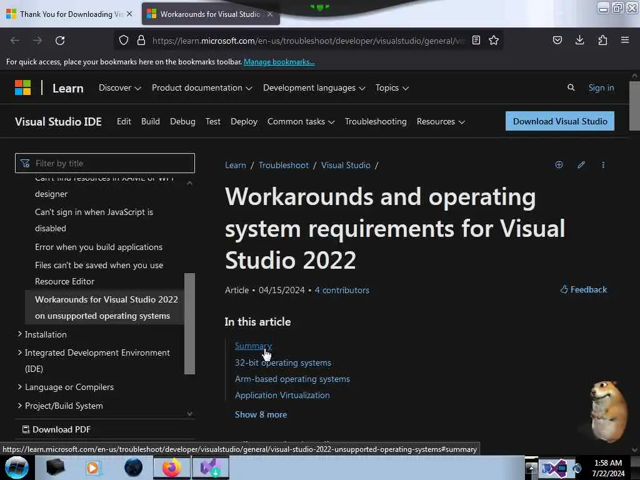This screenshot has width=640, height=480.
Task: Open the Troubleshooting menu item
Action: pos(376,122)
